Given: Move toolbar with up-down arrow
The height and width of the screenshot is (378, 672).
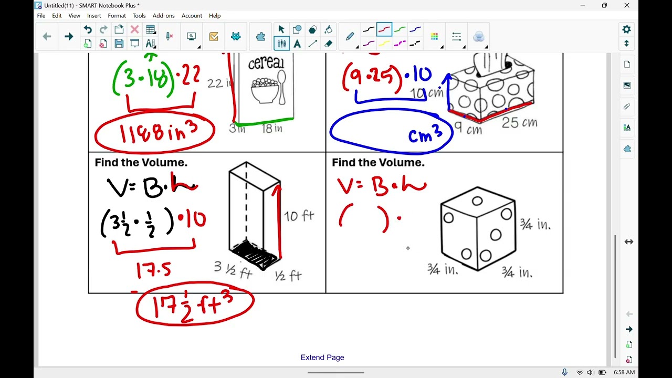Looking at the screenshot, I should point(626,44).
